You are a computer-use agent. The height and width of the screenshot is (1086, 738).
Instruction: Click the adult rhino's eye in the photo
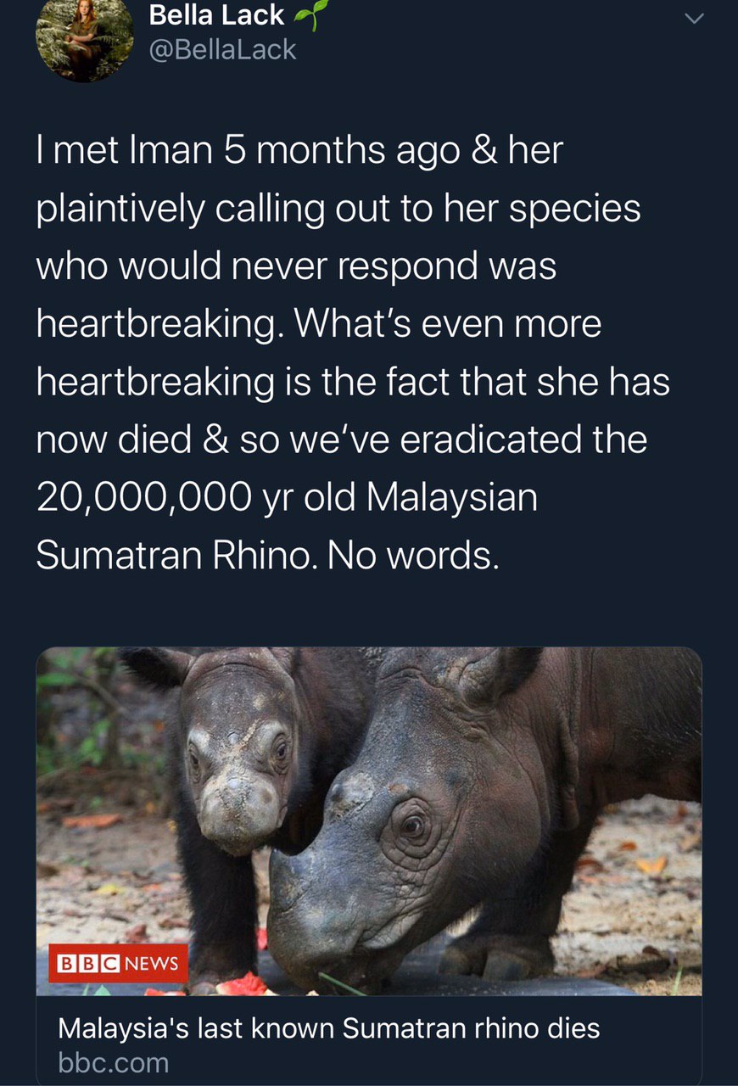coord(413,823)
